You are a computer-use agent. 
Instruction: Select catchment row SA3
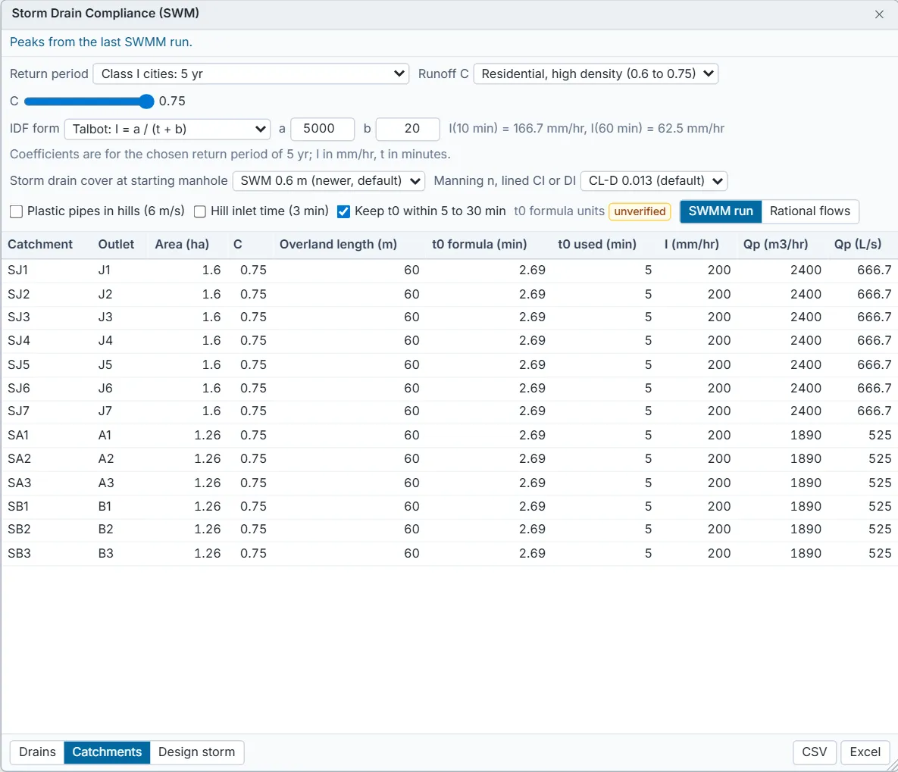(449, 483)
